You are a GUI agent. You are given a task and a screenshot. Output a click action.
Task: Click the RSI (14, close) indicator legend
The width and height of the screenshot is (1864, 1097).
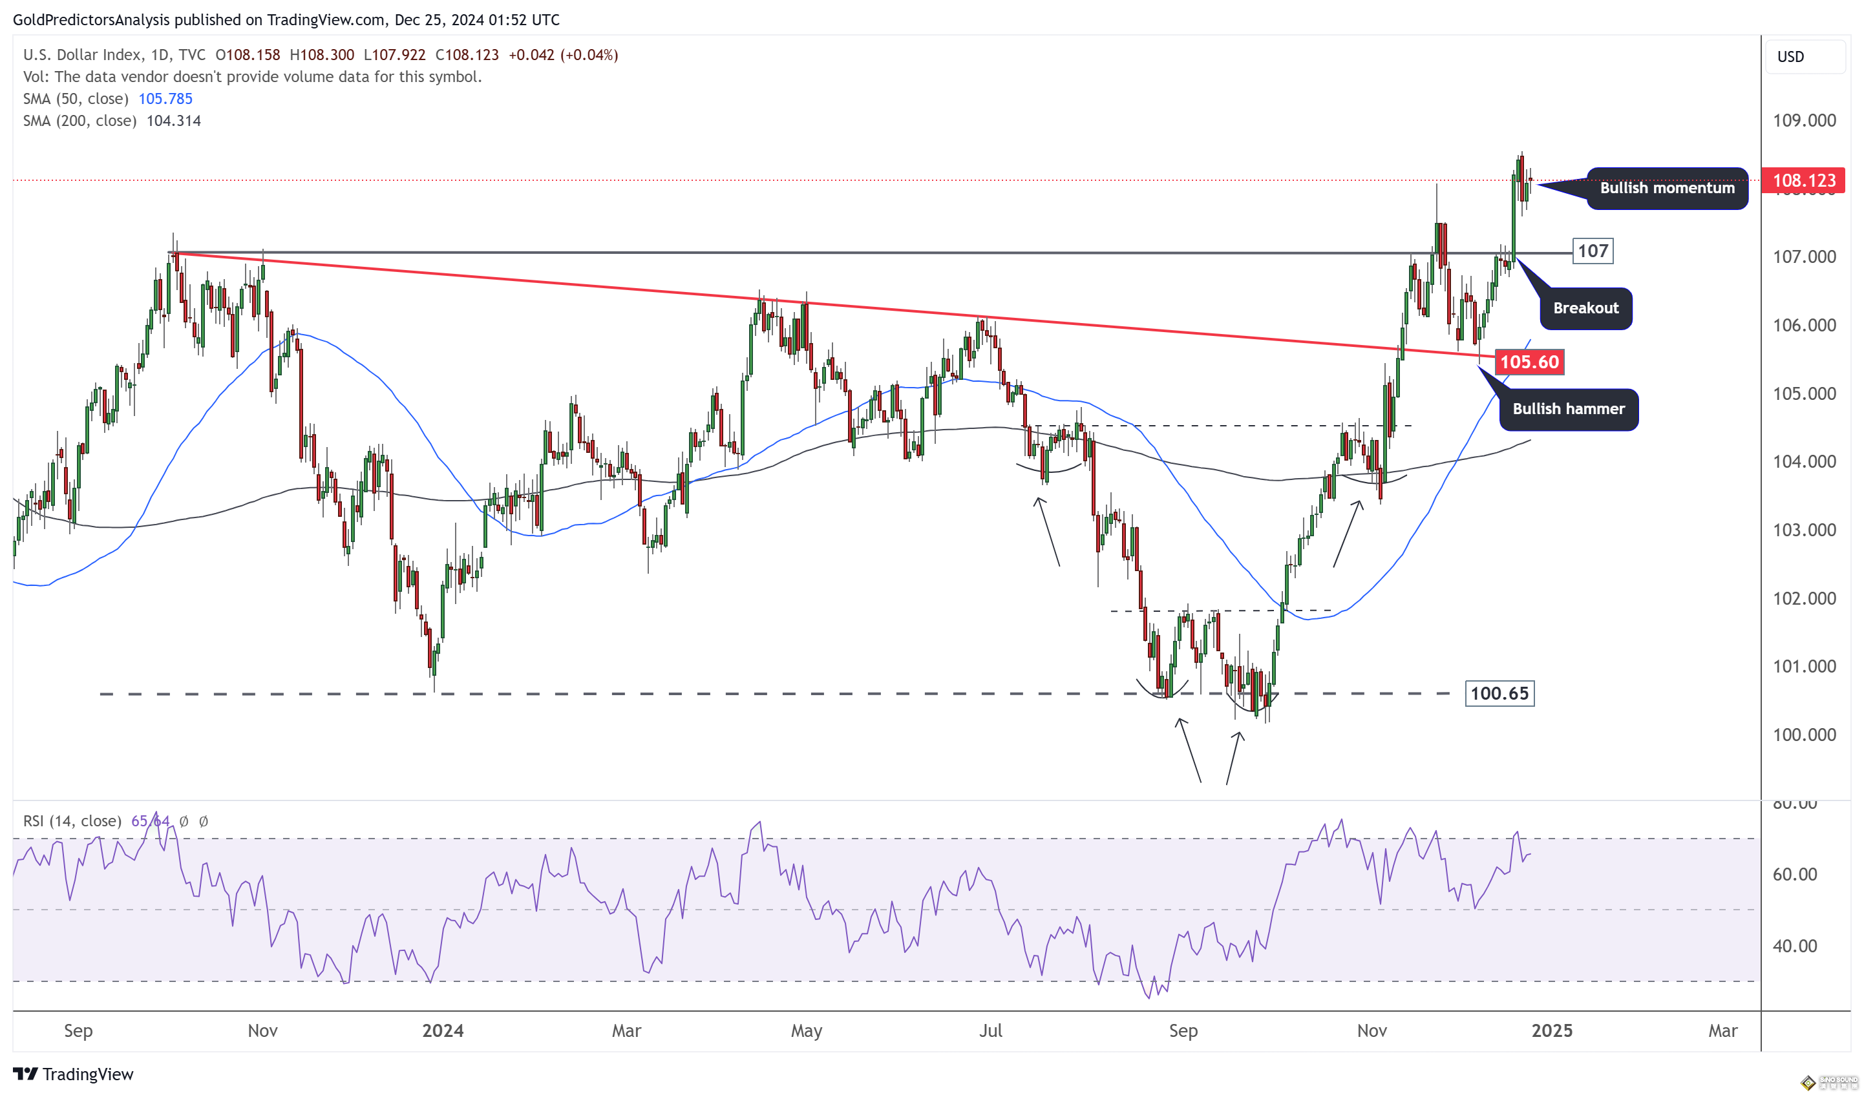72,821
